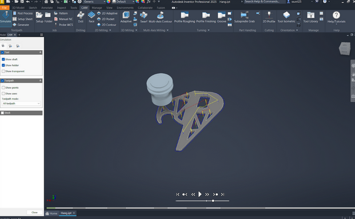355x219 pixels.
Task: Click the simulation progress timeline bar
Action: point(201,208)
